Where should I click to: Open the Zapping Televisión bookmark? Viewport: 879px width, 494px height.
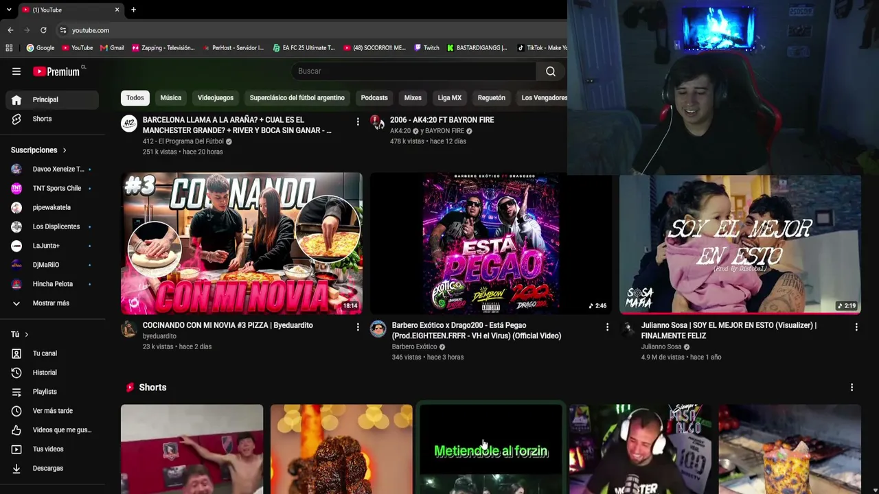pyautogui.click(x=163, y=48)
